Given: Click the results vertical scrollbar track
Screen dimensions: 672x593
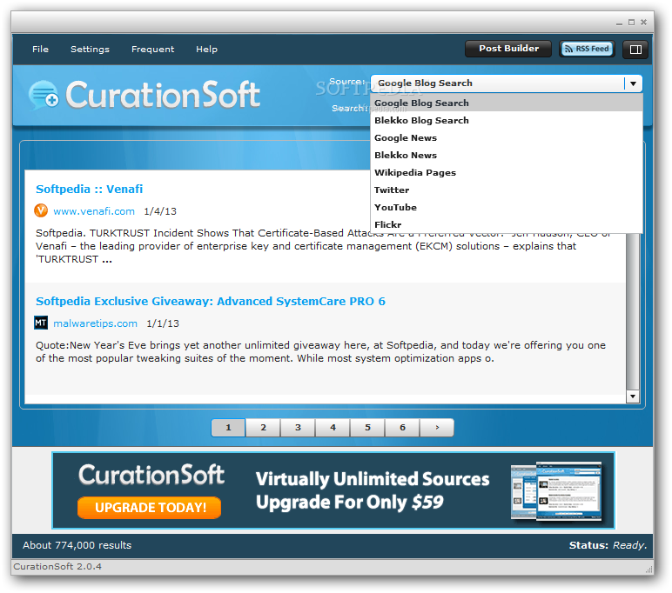Looking at the screenshot, I should pos(633,311).
